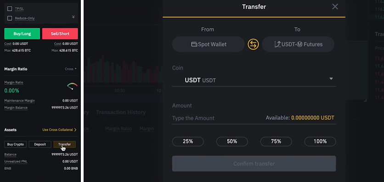Enable the Reduce-Only checkbox

click(10, 18)
